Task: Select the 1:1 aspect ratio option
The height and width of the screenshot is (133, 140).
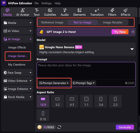Action: (x=86, y=101)
